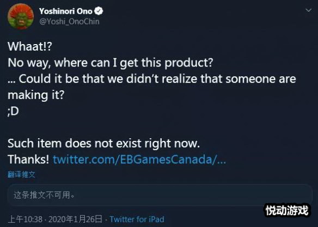Click the ;D emoticon line
Screen dimensions: 318x227
coord(13,111)
